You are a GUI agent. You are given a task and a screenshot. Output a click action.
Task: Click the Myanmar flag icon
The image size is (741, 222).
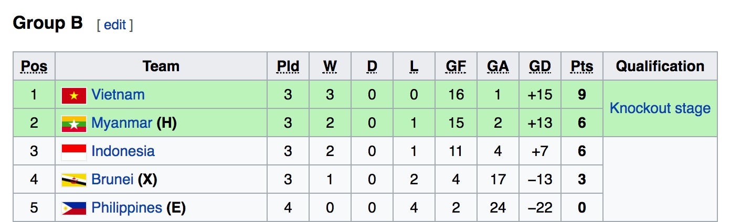pyautogui.click(x=73, y=124)
